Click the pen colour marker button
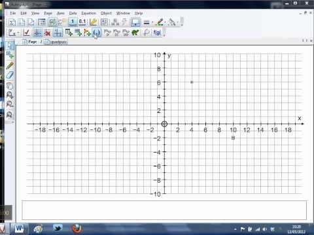 [x=160, y=22]
